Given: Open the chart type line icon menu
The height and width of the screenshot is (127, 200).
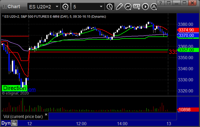Looking at the screenshot, I should pyautogui.click(x=128, y=7).
